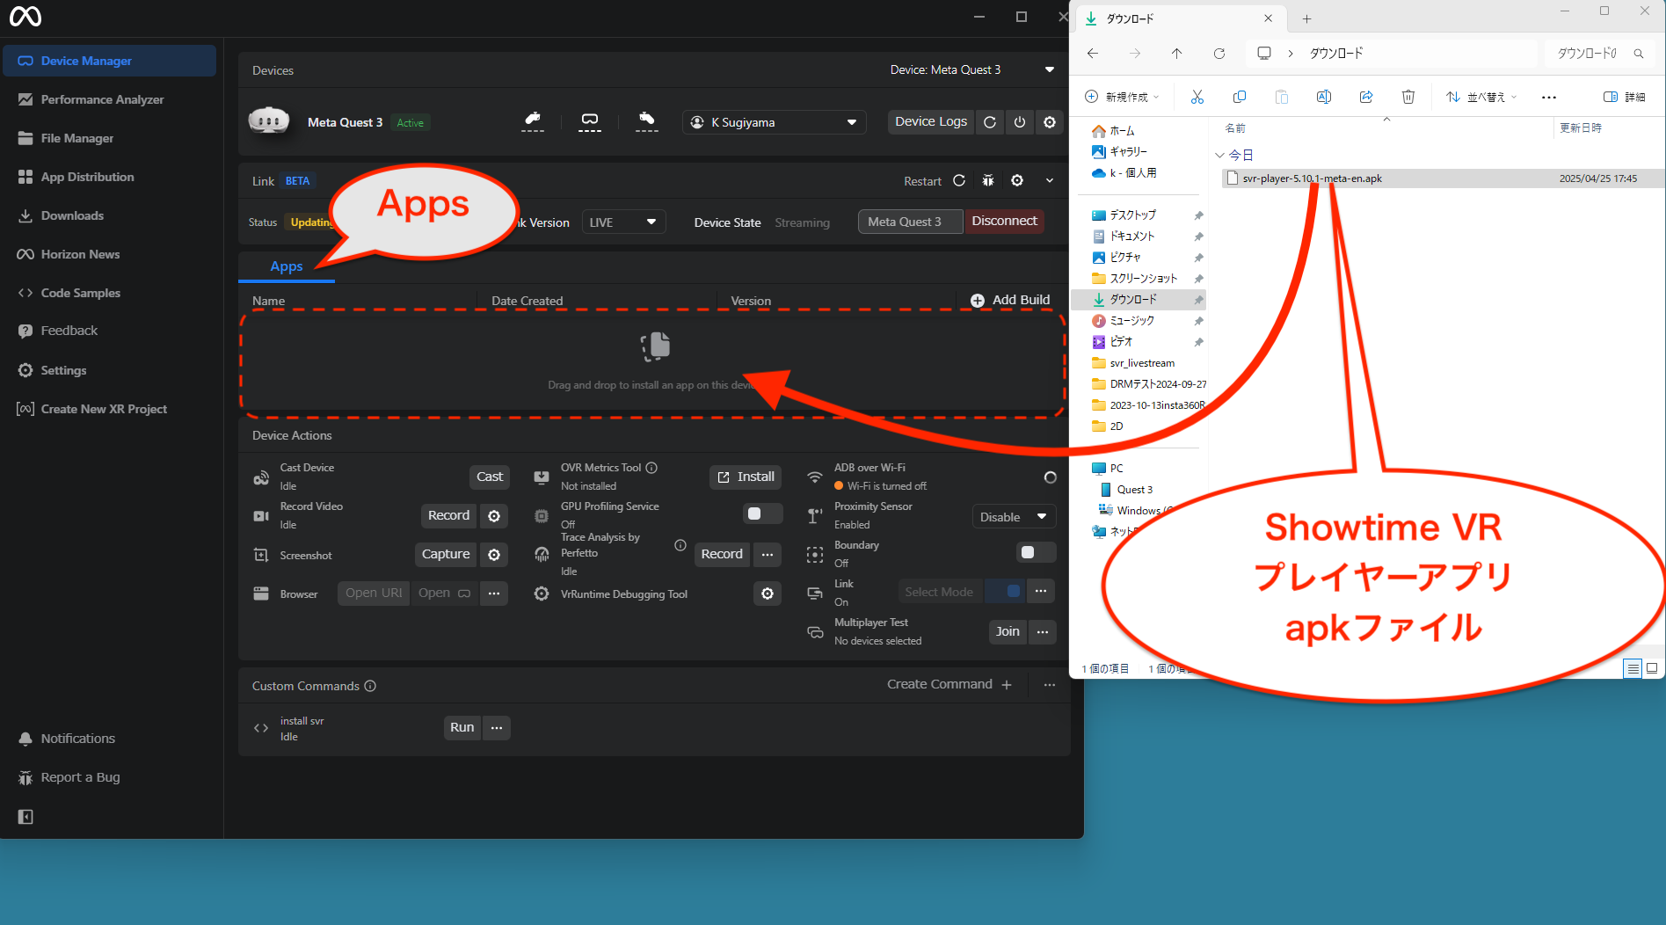
Task: Click the headset icon in device row
Action: (590, 121)
